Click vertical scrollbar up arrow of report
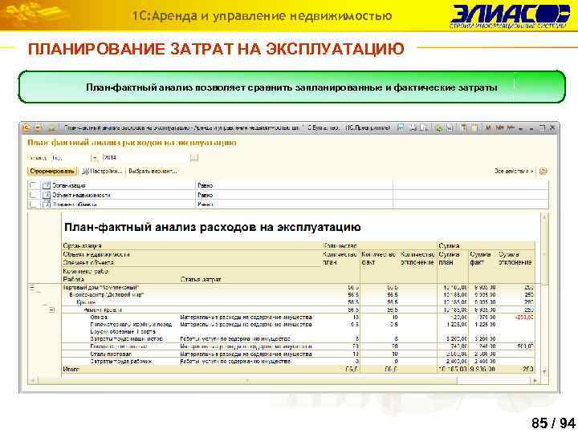 pos(544,216)
